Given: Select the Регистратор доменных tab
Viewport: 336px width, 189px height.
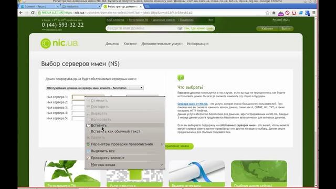Looking at the screenshot, I should coord(122,6).
